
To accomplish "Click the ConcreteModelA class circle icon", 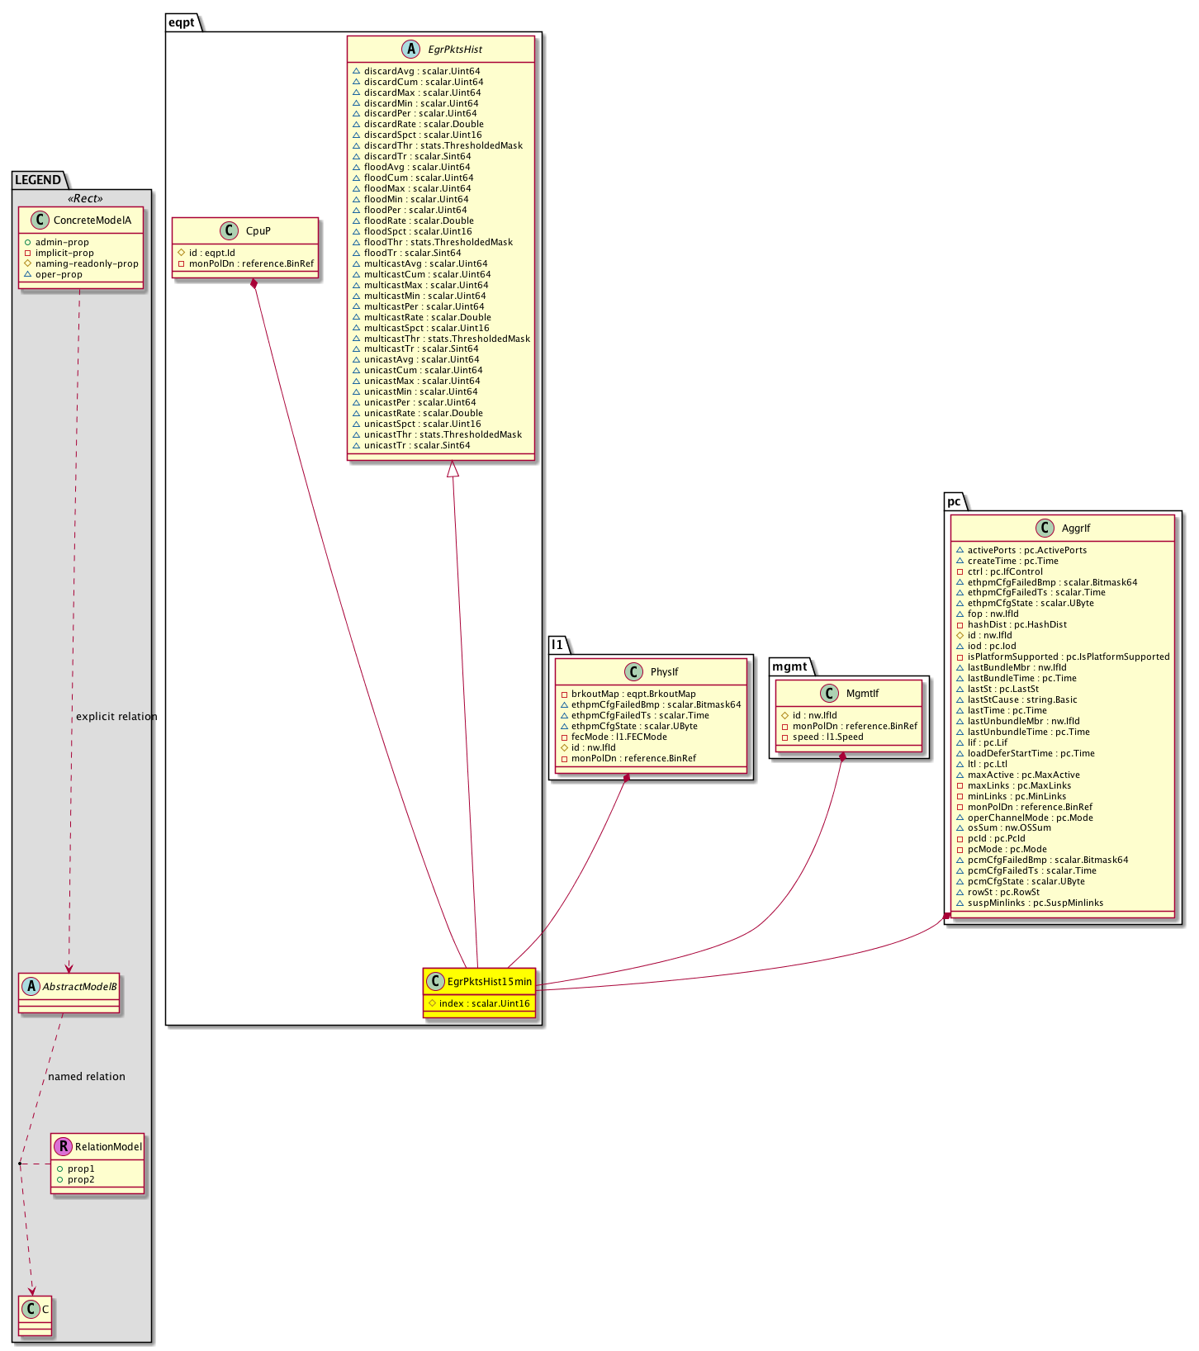I will tap(39, 220).
